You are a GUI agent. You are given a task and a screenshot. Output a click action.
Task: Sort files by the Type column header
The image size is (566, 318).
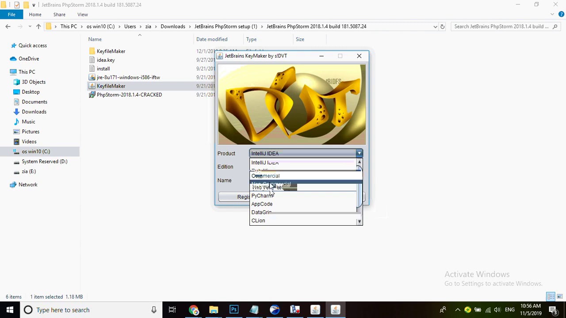tap(251, 39)
